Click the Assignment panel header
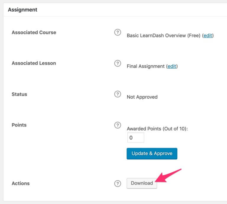 (23, 10)
